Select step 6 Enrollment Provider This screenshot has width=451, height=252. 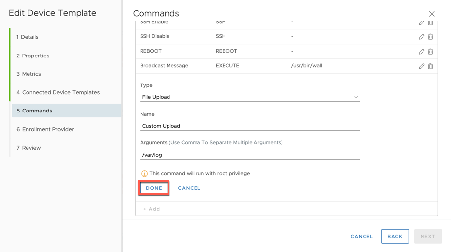pyautogui.click(x=45, y=129)
